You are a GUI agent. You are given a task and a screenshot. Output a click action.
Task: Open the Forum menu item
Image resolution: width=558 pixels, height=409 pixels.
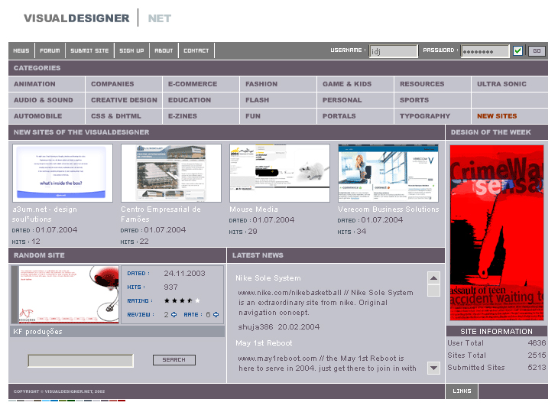click(x=50, y=51)
